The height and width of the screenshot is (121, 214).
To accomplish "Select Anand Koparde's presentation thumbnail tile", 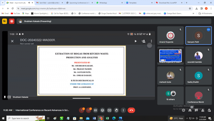I will [x=171, y=56].
